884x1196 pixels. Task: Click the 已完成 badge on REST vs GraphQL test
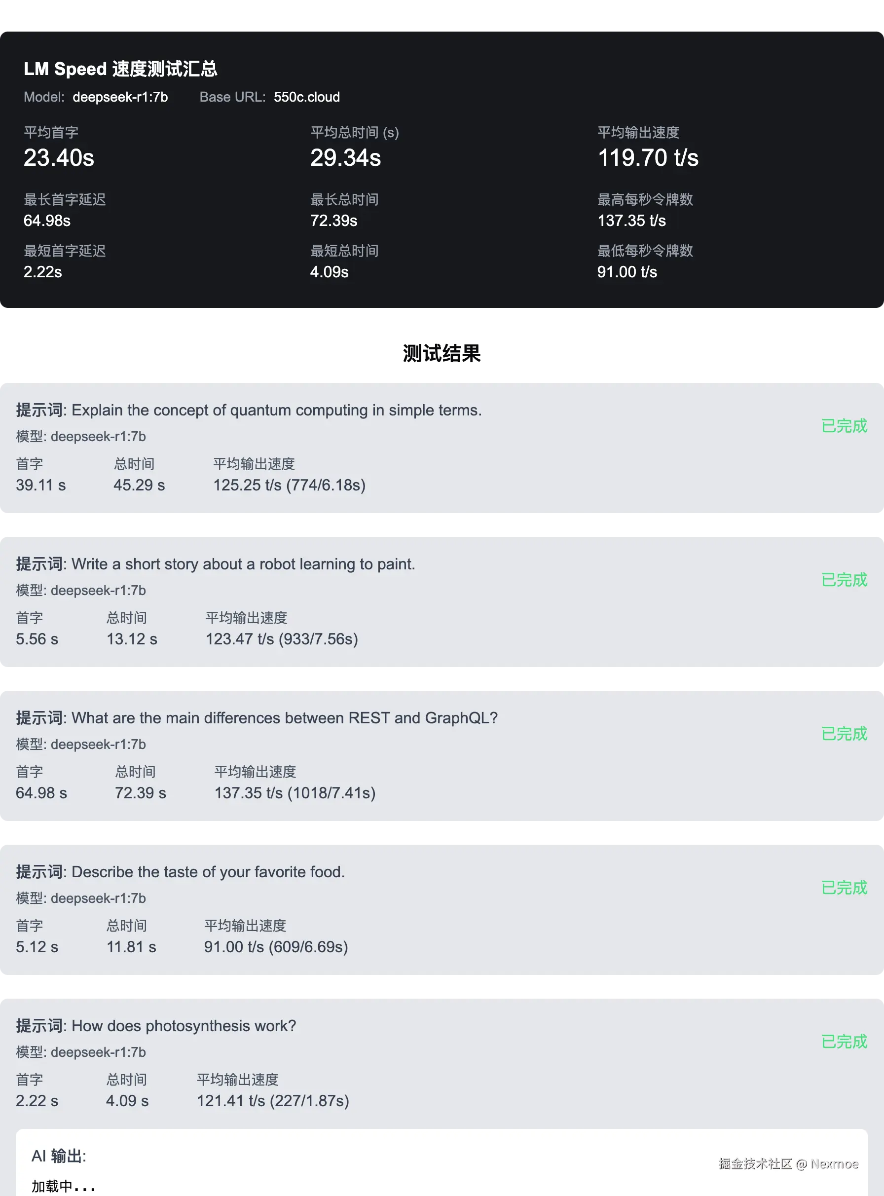click(844, 734)
